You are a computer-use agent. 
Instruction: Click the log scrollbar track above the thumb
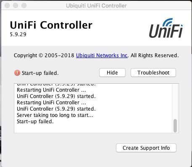pos(175,101)
